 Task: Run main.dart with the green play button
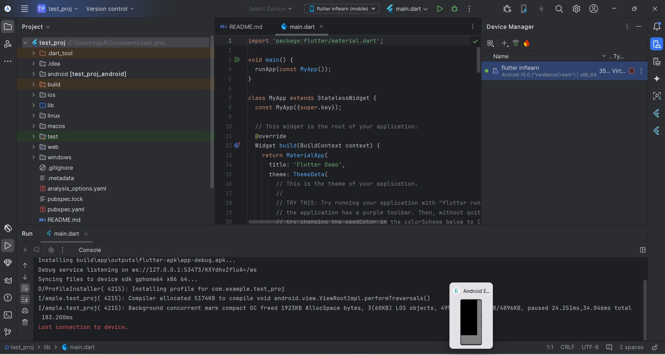point(440,9)
